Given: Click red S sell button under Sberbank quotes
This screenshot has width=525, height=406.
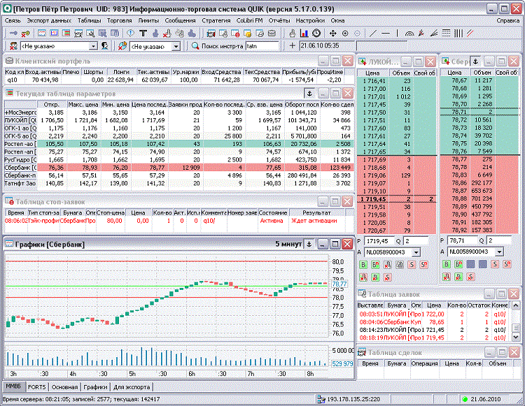Looking at the screenshot, I should [495, 264].
